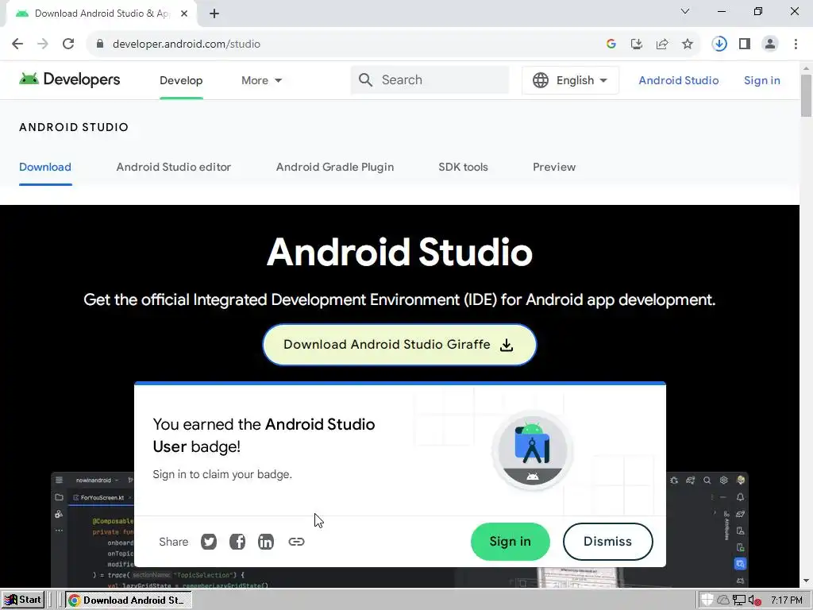The height and width of the screenshot is (610, 813).
Task: Click Sign in in the page header
Action: coord(761,80)
